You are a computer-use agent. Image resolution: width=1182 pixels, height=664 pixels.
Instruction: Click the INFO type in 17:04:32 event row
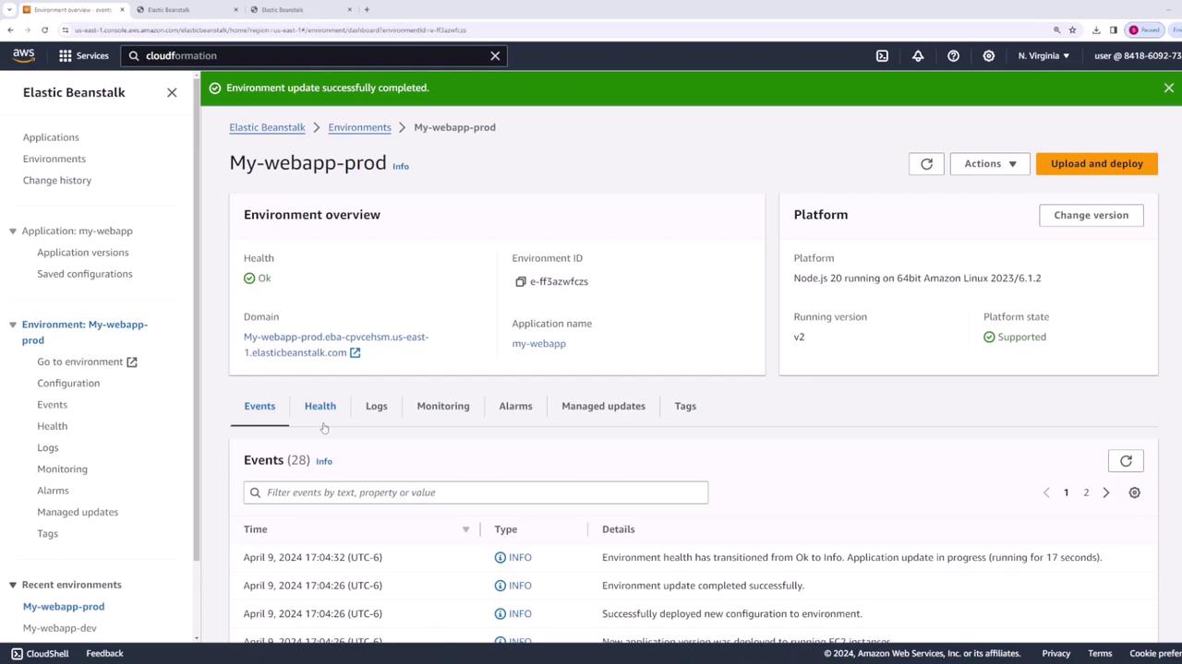tap(513, 557)
